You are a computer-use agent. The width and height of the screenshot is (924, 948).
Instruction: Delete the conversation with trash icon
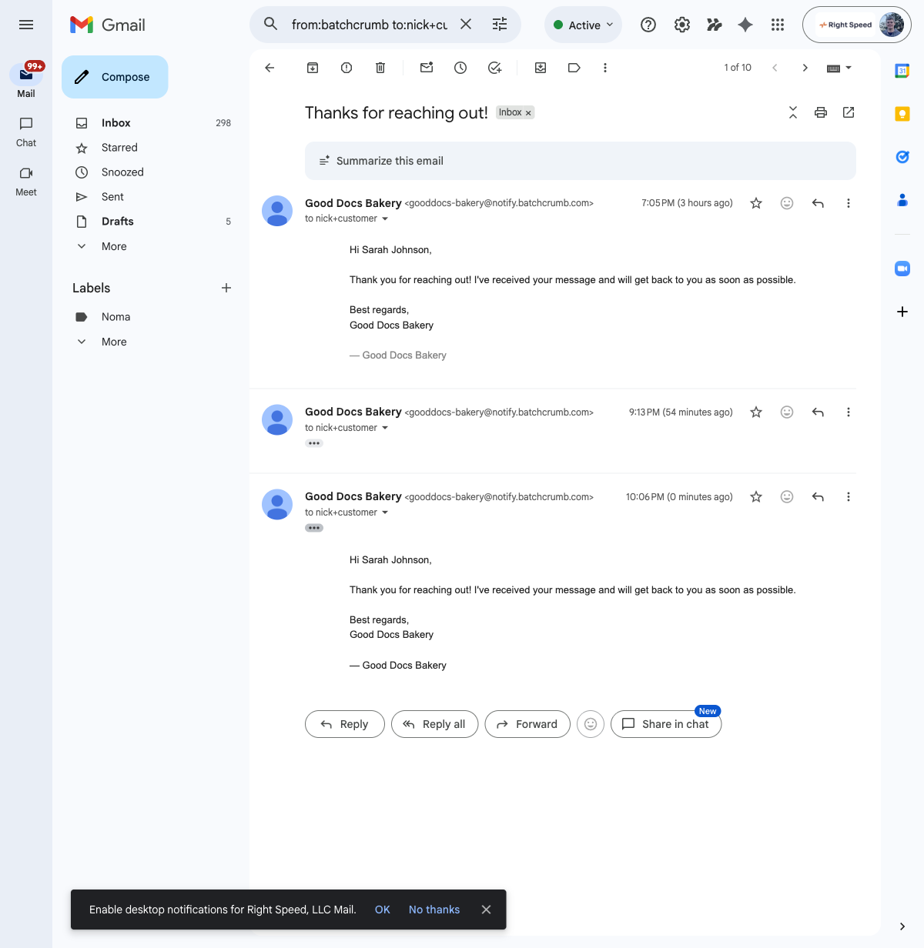(x=380, y=68)
